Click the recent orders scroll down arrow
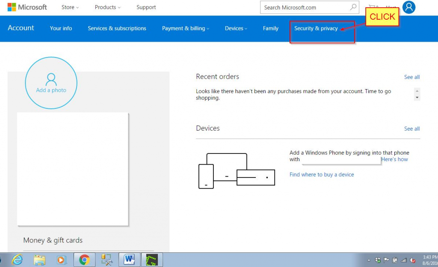 pos(417,97)
